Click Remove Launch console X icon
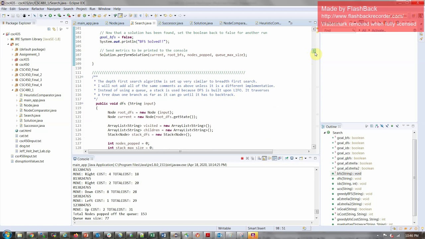The height and width of the screenshot is (239, 425). tap(247, 158)
